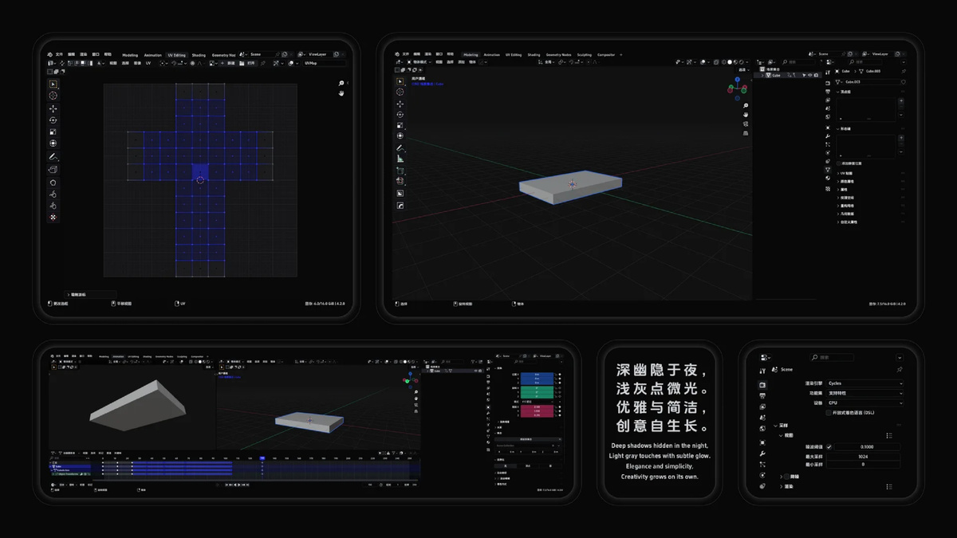
Task: Click the UVMap name field in UV editor
Action: 325,63
